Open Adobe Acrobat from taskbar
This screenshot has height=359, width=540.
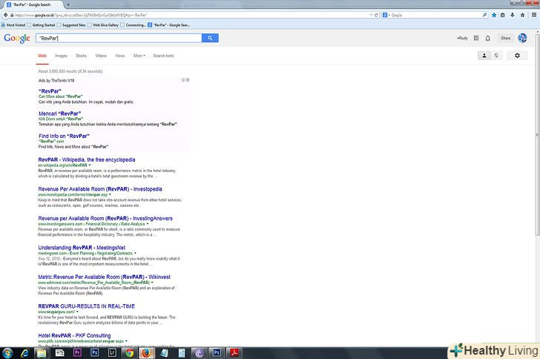click(x=234, y=353)
